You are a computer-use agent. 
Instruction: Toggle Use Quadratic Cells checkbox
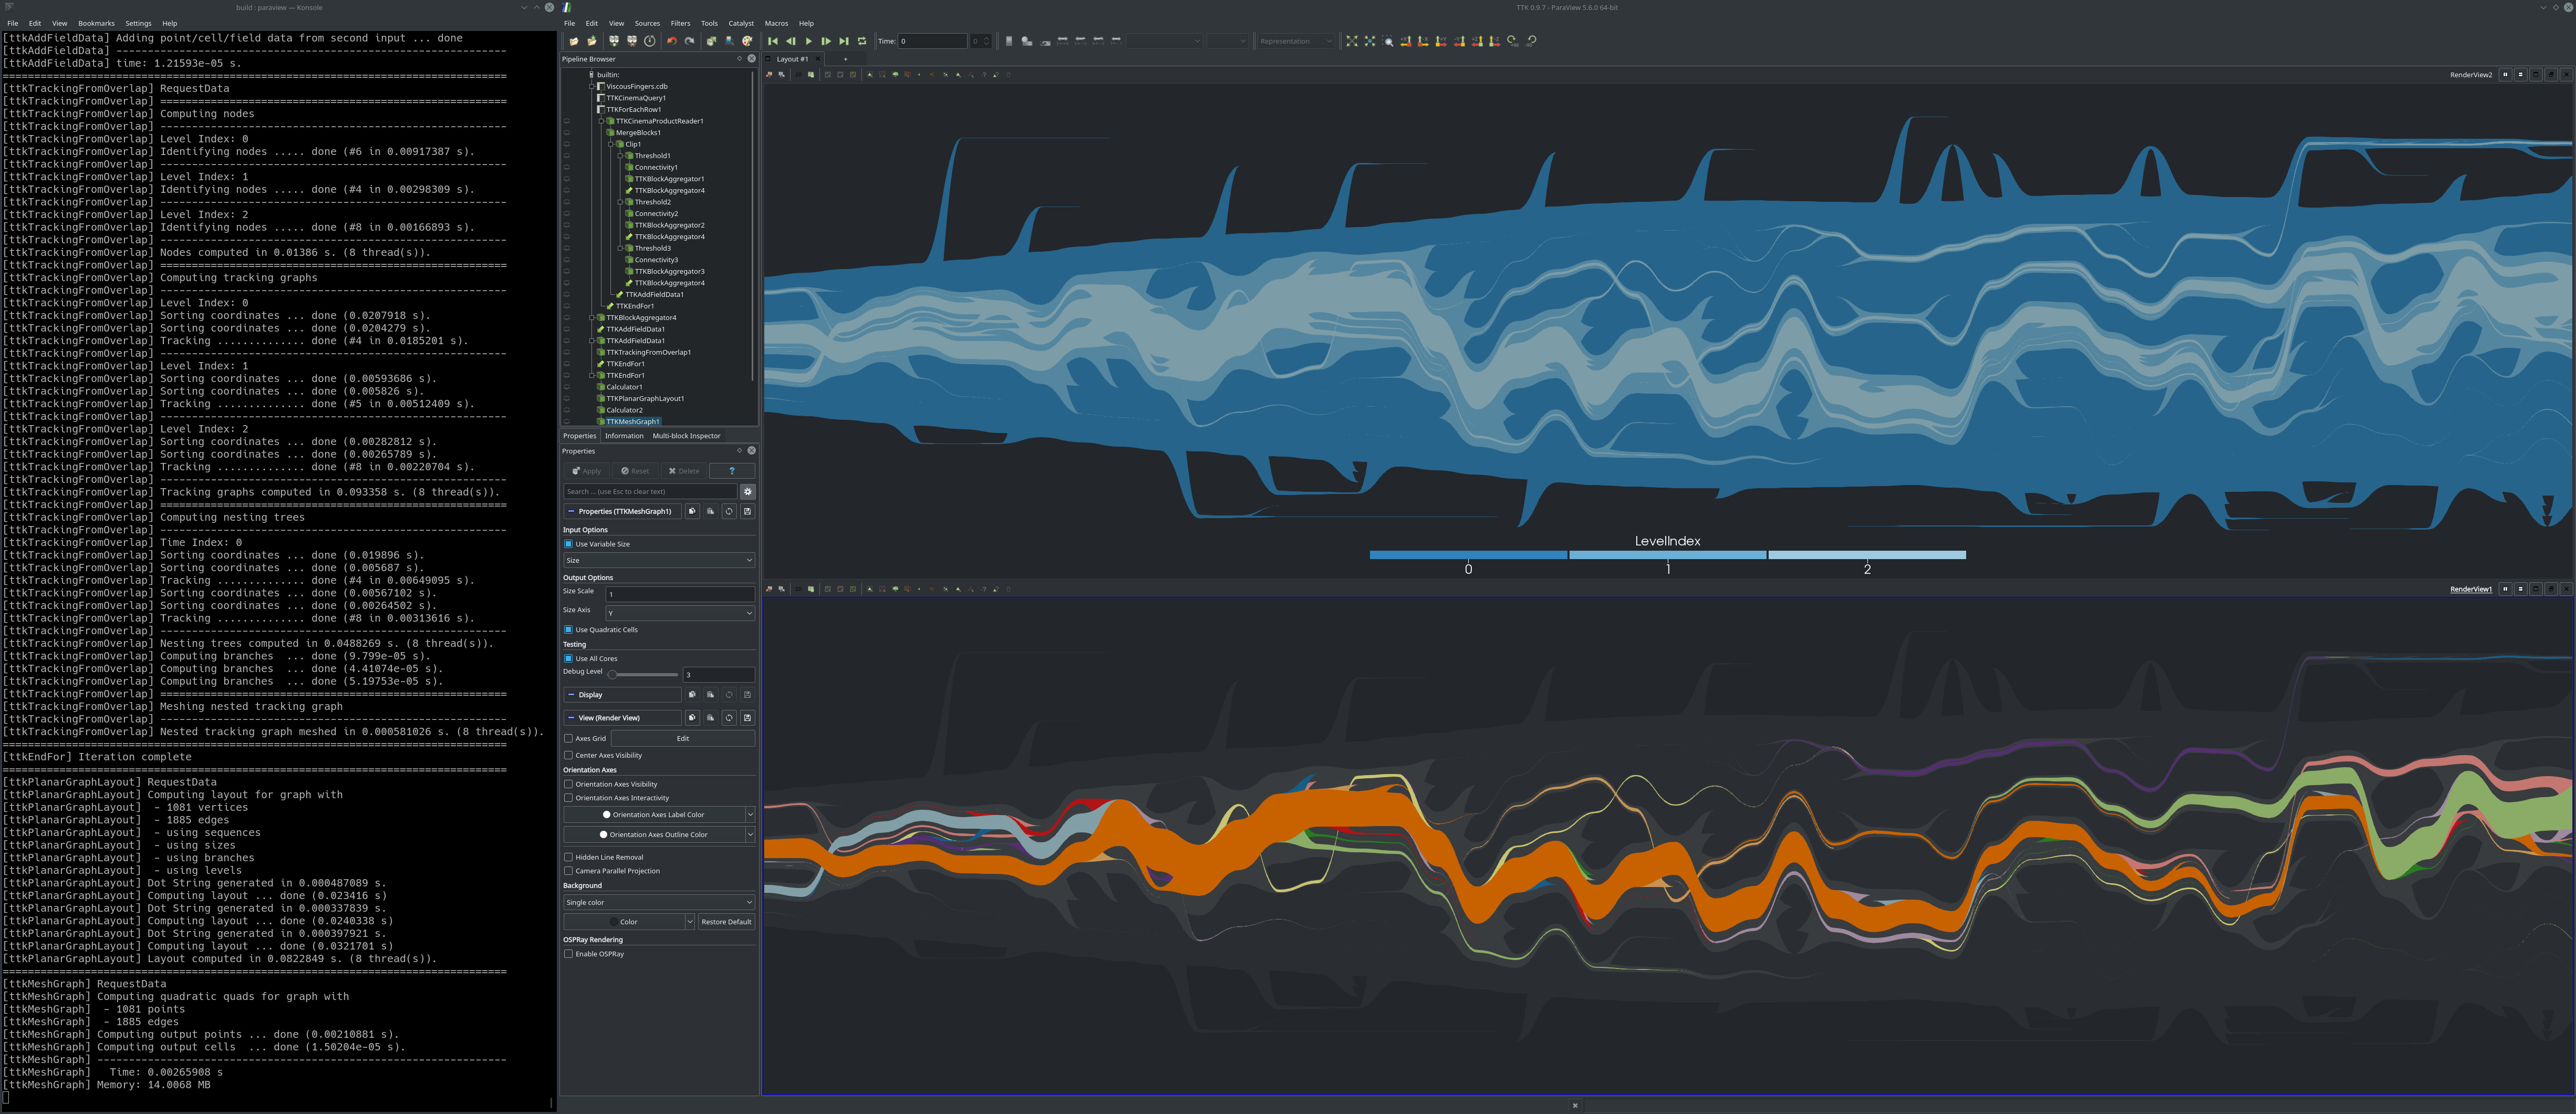click(x=568, y=630)
